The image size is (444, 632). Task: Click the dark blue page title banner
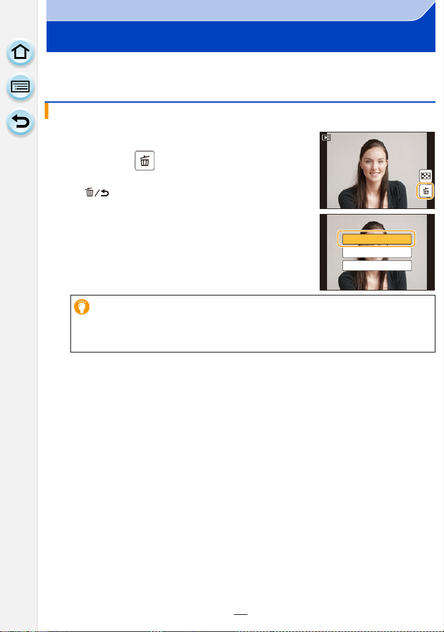(239, 38)
